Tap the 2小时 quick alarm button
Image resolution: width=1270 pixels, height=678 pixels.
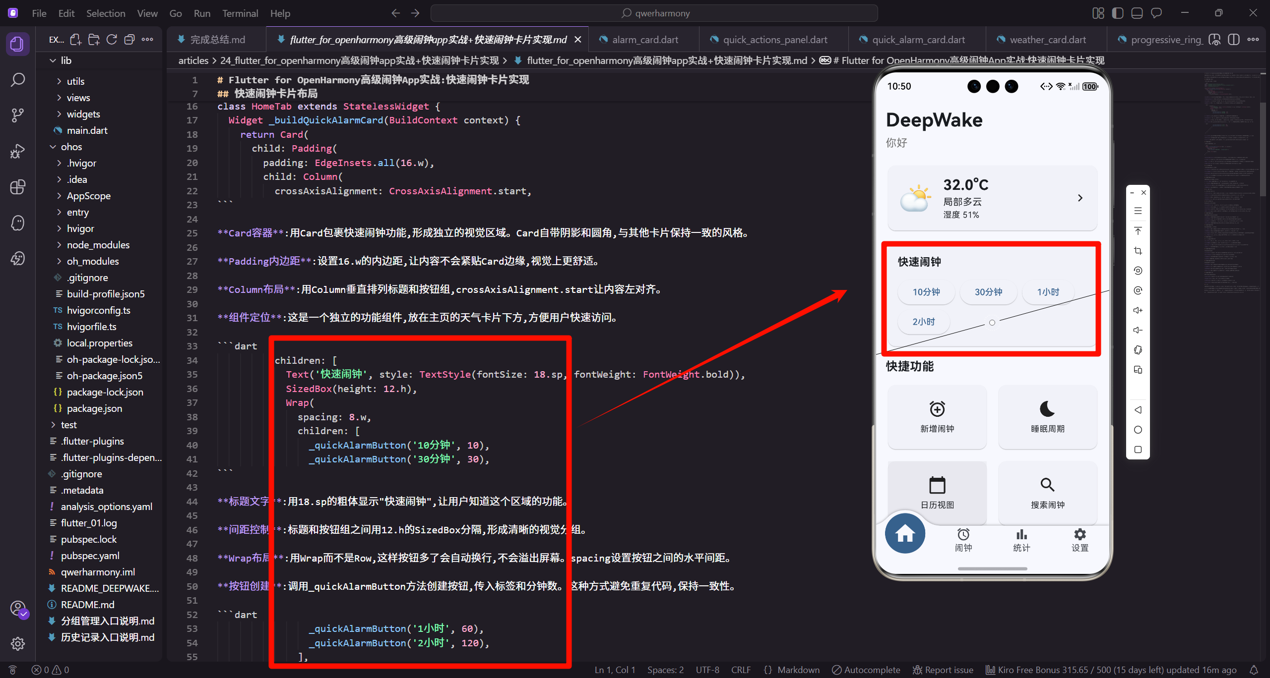924,322
